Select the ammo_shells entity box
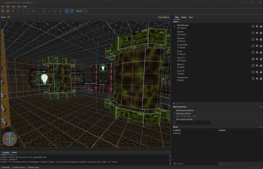Image resolution: width=263 pixels, height=169 pixels. pos(90,89)
